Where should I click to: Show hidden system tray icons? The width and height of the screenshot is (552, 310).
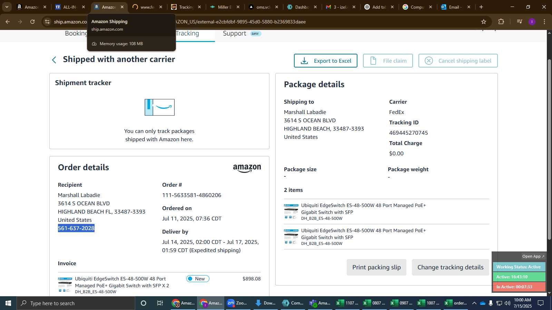click(474, 303)
